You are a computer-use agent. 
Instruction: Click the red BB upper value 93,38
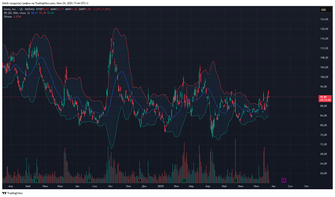43,13
